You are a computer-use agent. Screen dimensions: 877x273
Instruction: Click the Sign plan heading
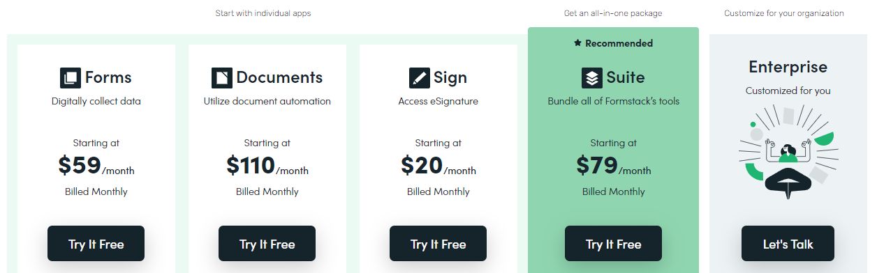(x=450, y=78)
